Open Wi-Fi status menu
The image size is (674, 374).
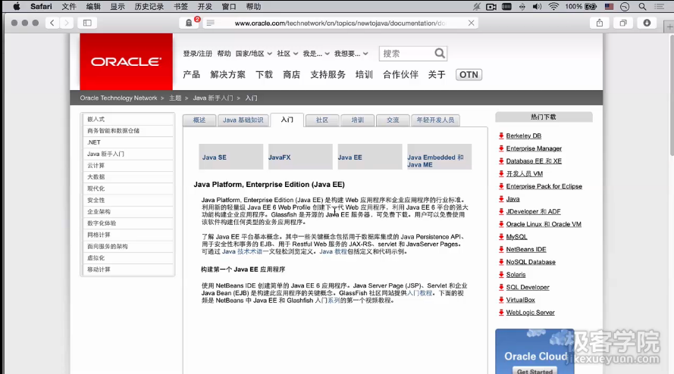click(x=553, y=7)
